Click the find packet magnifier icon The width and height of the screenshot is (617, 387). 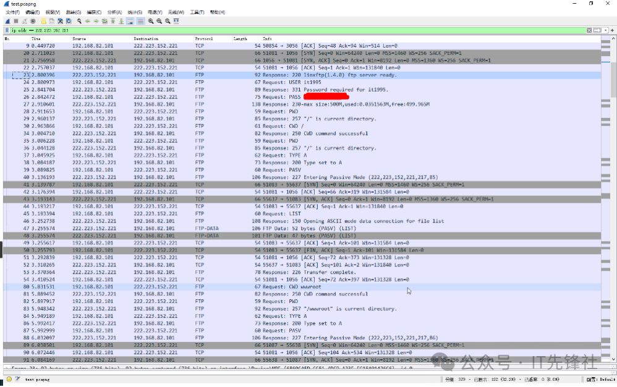pos(79,21)
